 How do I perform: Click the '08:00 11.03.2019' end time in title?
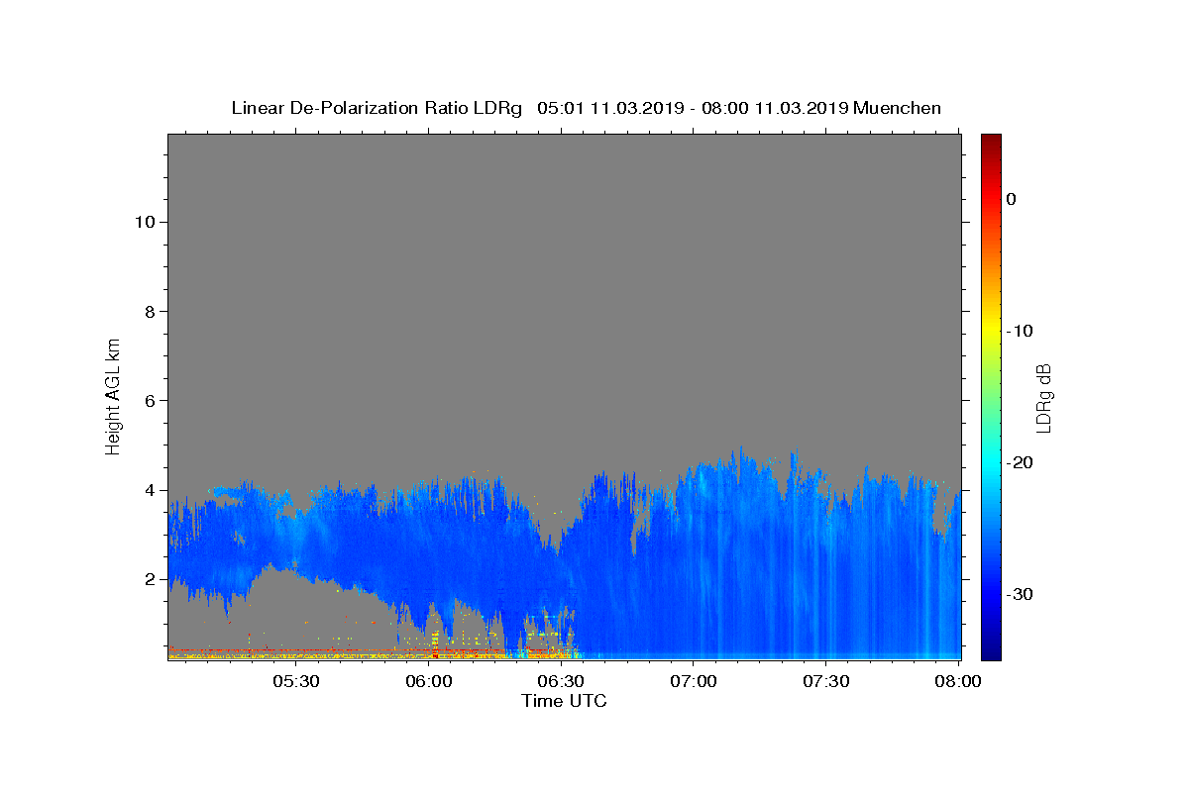pyautogui.click(x=775, y=108)
